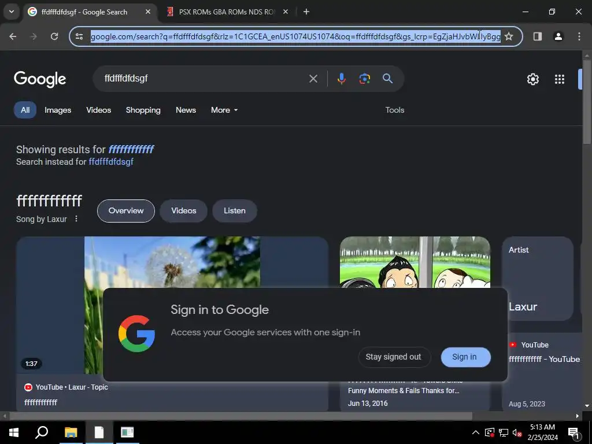Open Windows taskbar search
This screenshot has height=444, width=592.
(42, 432)
